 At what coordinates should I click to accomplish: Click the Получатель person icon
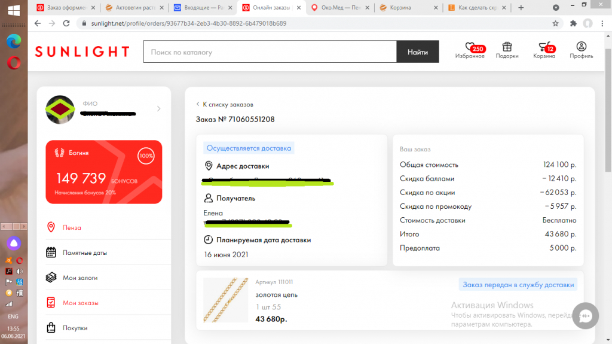click(209, 198)
